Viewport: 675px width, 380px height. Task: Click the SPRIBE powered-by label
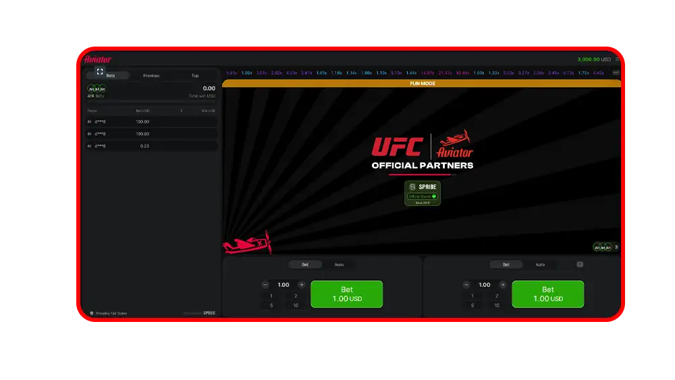tap(209, 313)
